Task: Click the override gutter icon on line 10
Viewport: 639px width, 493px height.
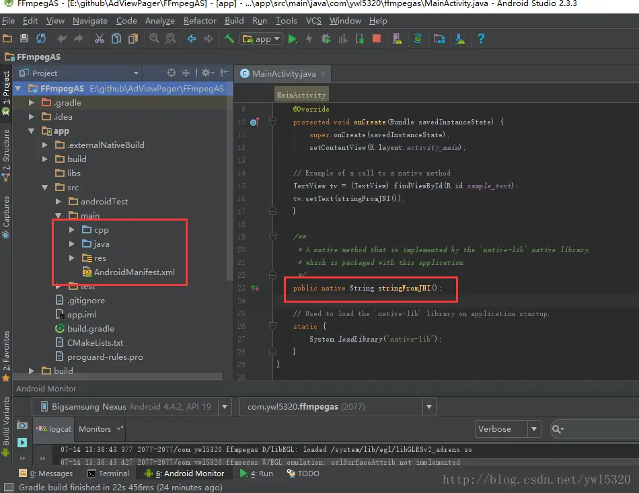Action: (x=255, y=122)
